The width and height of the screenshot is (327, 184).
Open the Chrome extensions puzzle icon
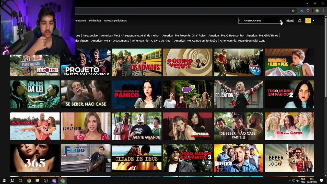tap(308, 11)
